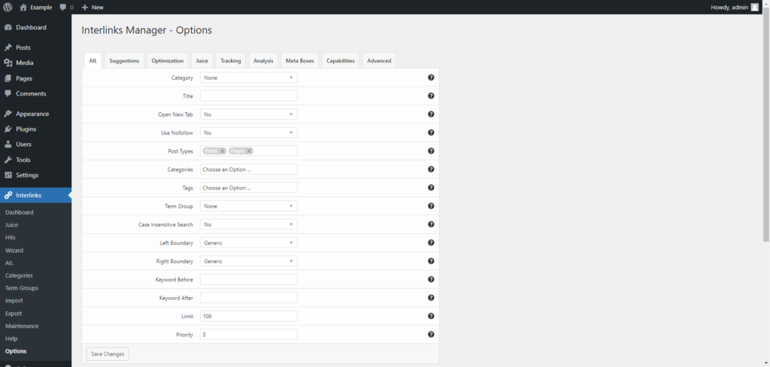This screenshot has width=770, height=367.
Task: Click into the Keyword Before field
Action: click(248, 280)
